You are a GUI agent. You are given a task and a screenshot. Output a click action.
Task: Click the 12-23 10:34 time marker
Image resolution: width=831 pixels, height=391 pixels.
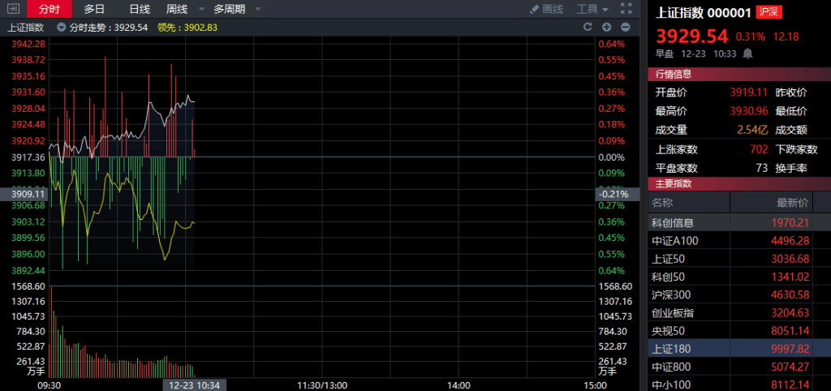[x=194, y=385]
